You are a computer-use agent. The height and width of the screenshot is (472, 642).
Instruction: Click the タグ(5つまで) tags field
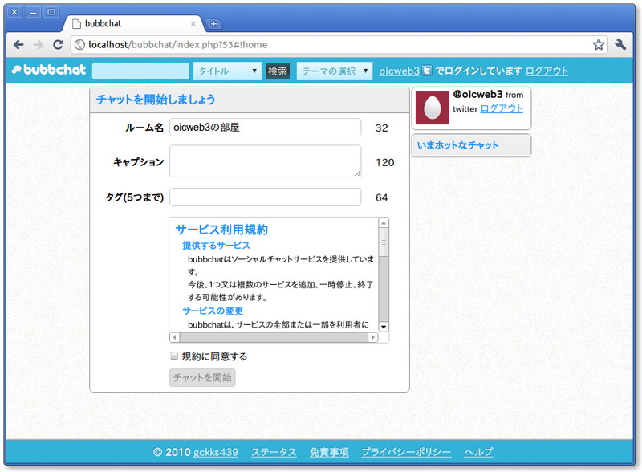pos(266,197)
